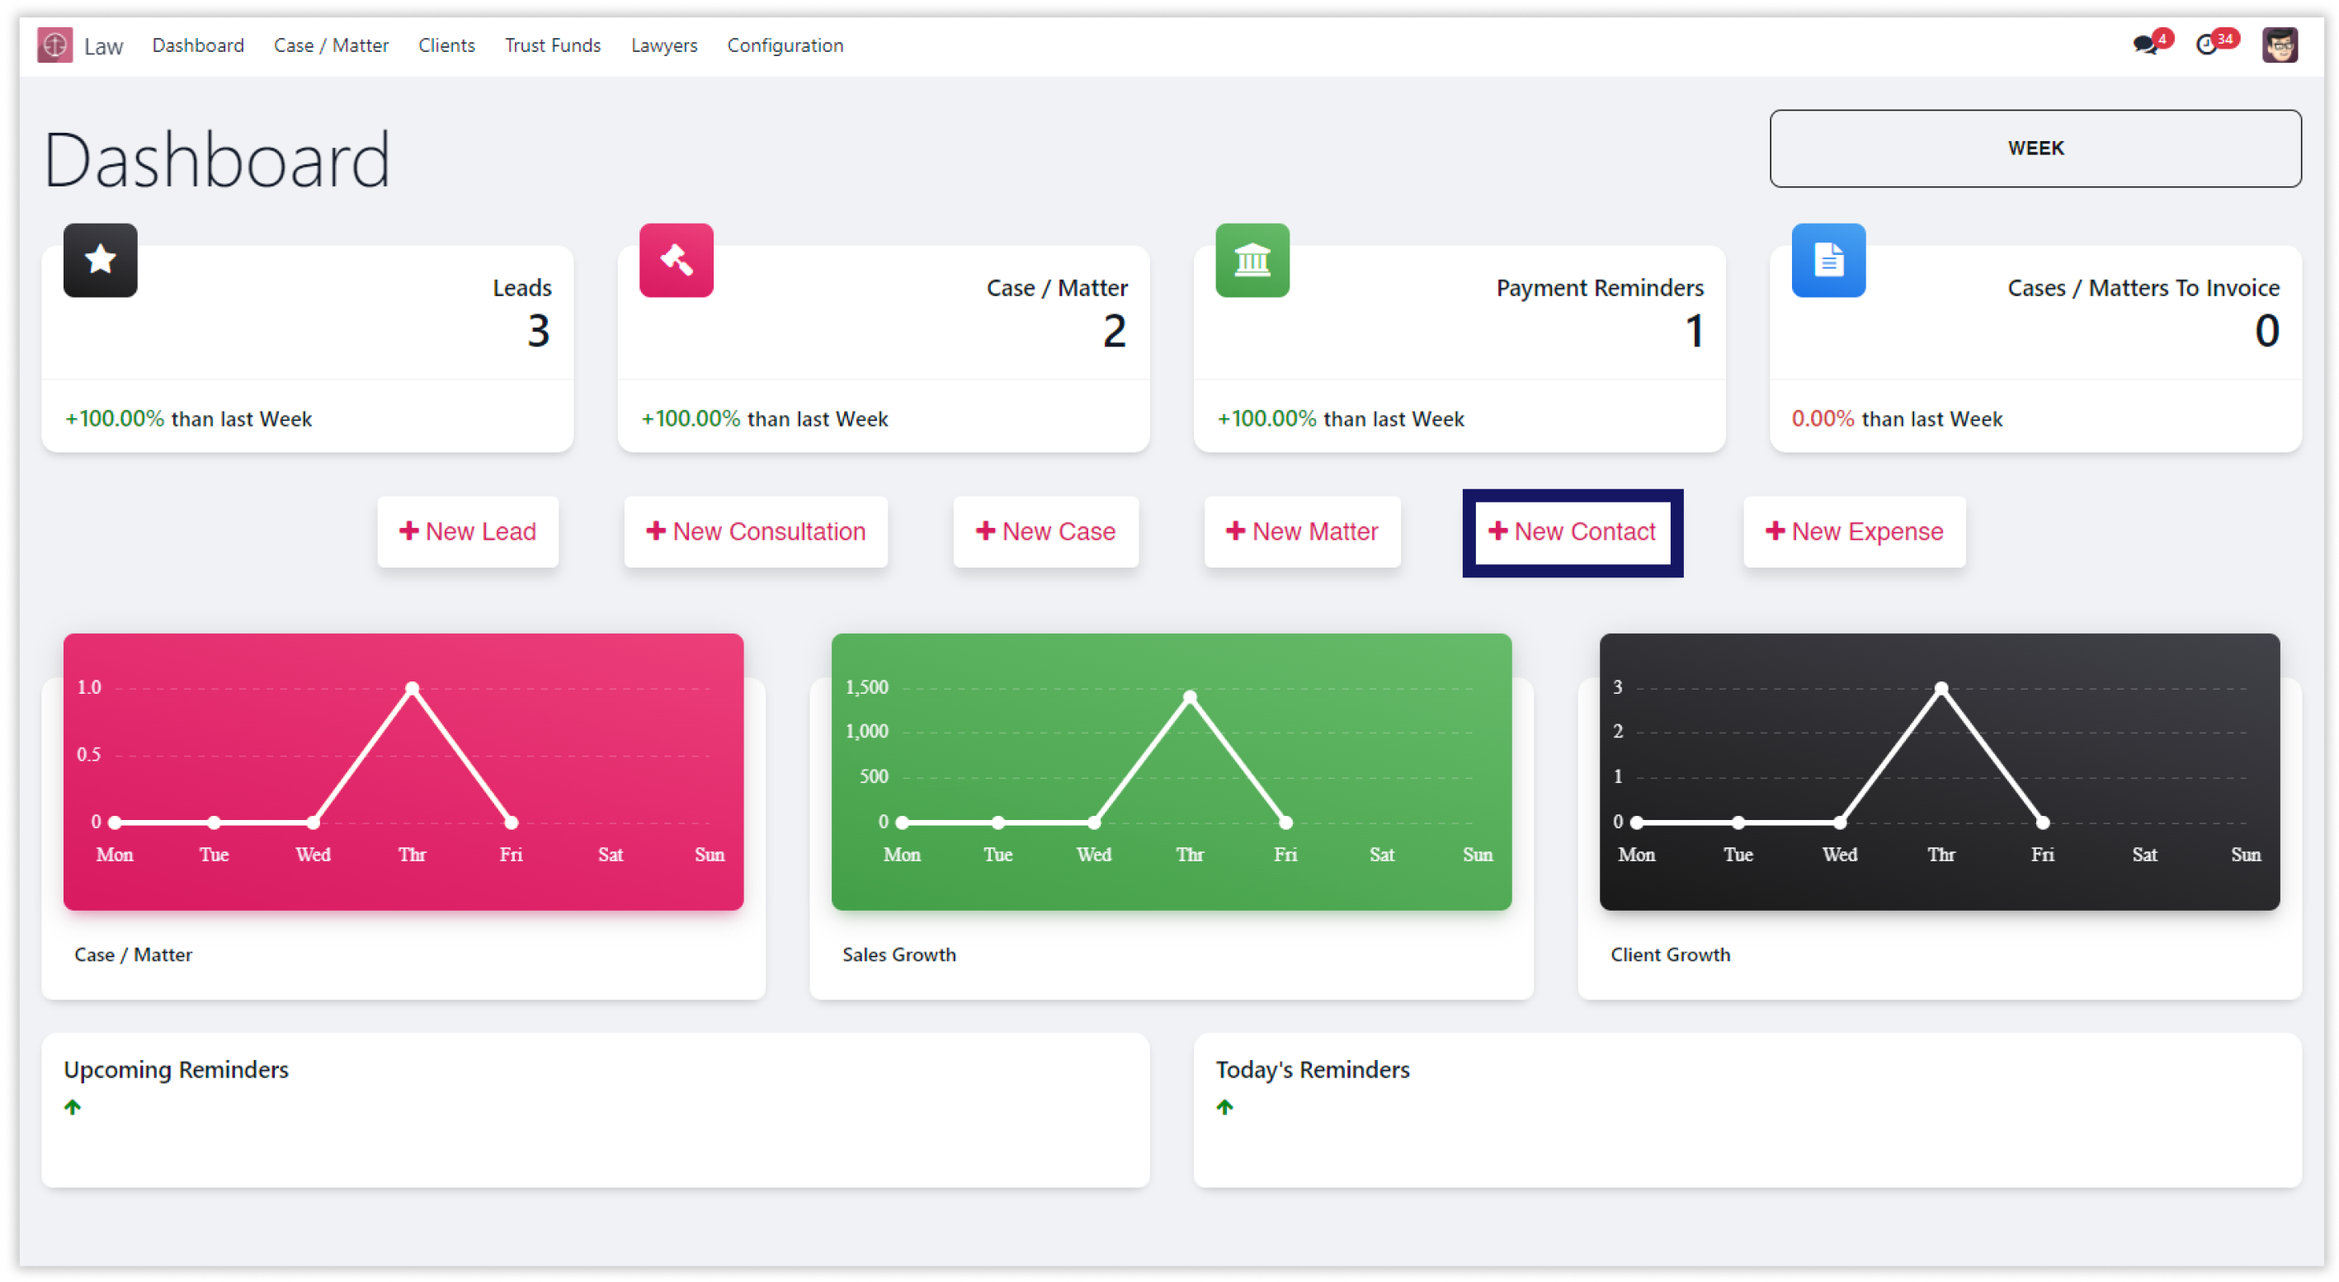Viewport: 2339px width, 1282px height.
Task: Click the Today's Reminders heading
Action: pyautogui.click(x=1312, y=1069)
